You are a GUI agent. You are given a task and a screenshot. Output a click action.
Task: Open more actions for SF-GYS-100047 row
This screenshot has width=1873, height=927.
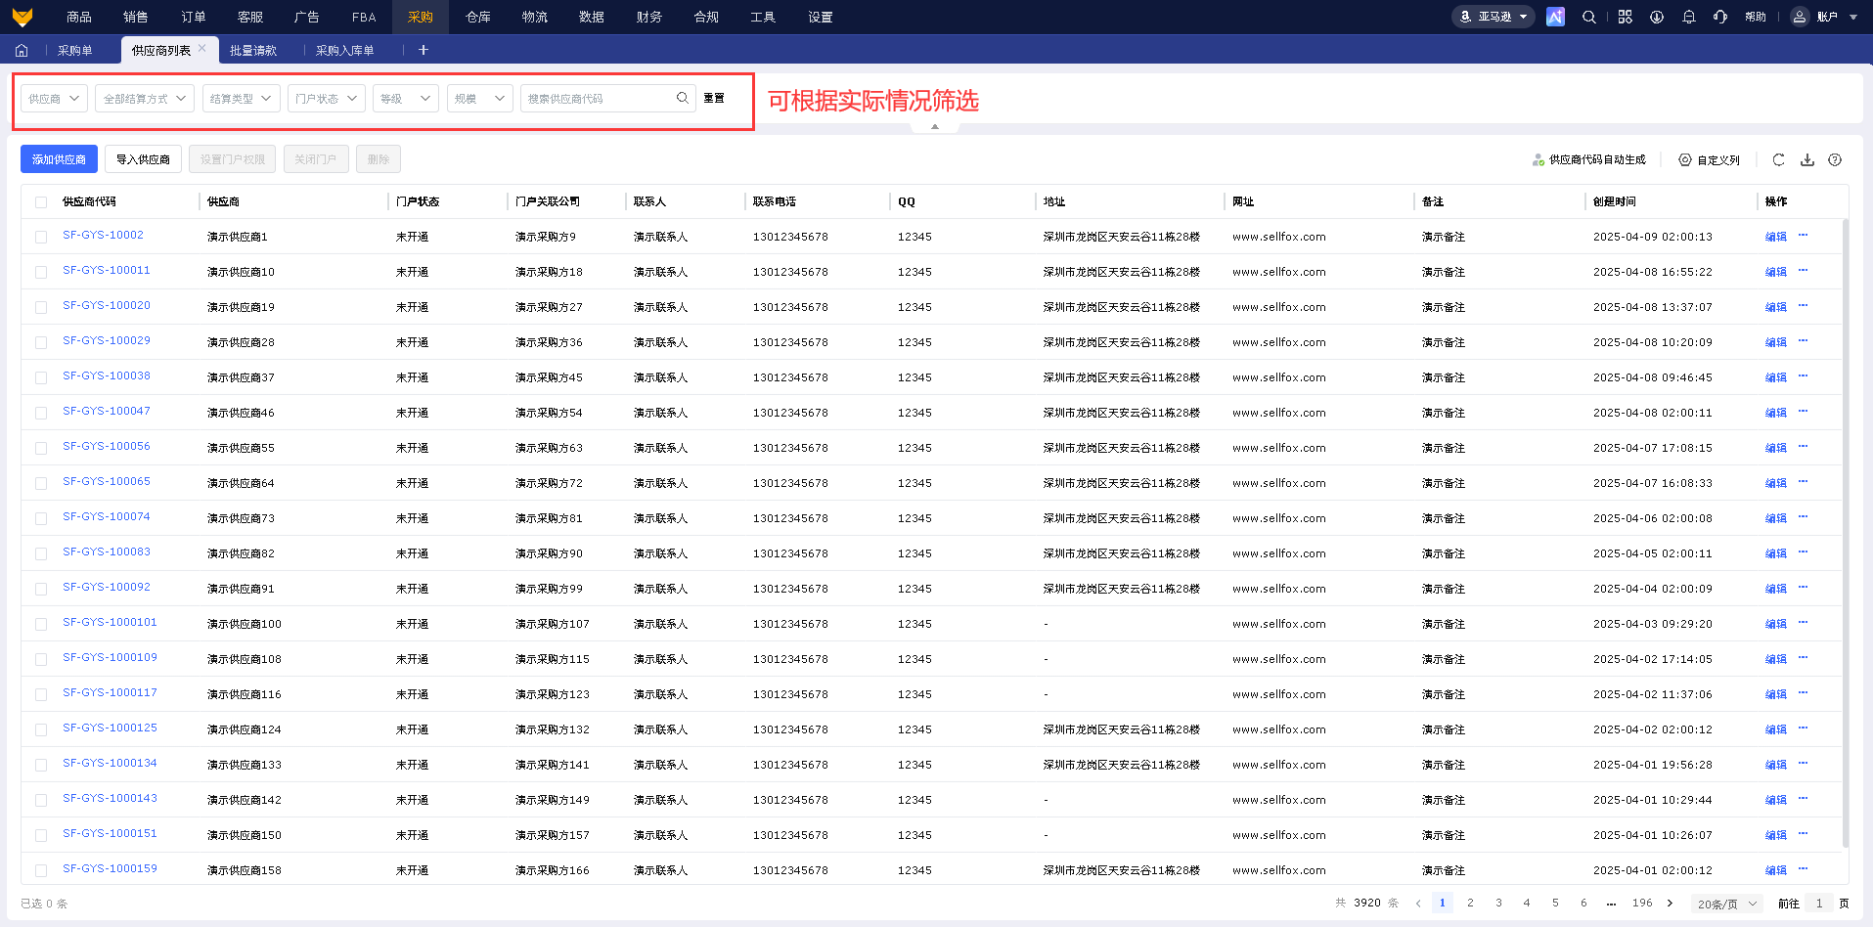1804,412
